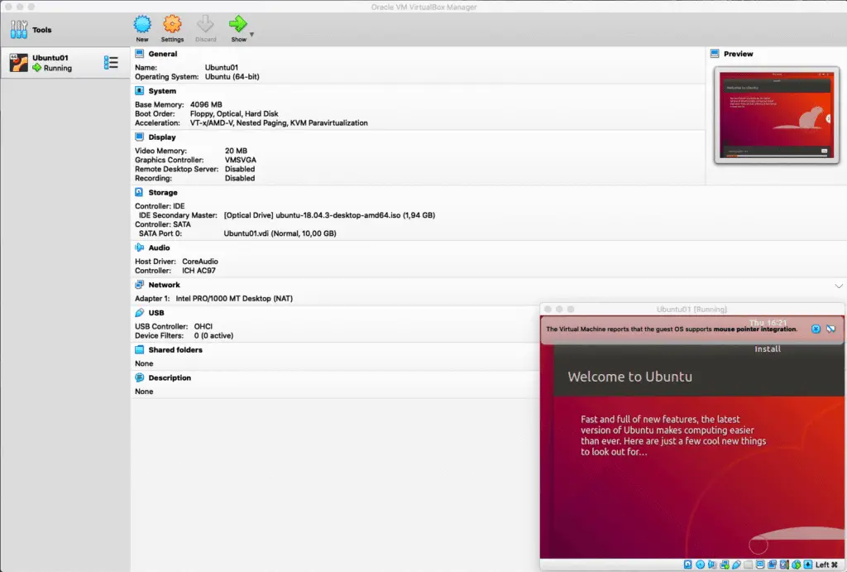This screenshot has width=847, height=572.
Task: Click display icon in VM status bar
Action: tap(760, 565)
